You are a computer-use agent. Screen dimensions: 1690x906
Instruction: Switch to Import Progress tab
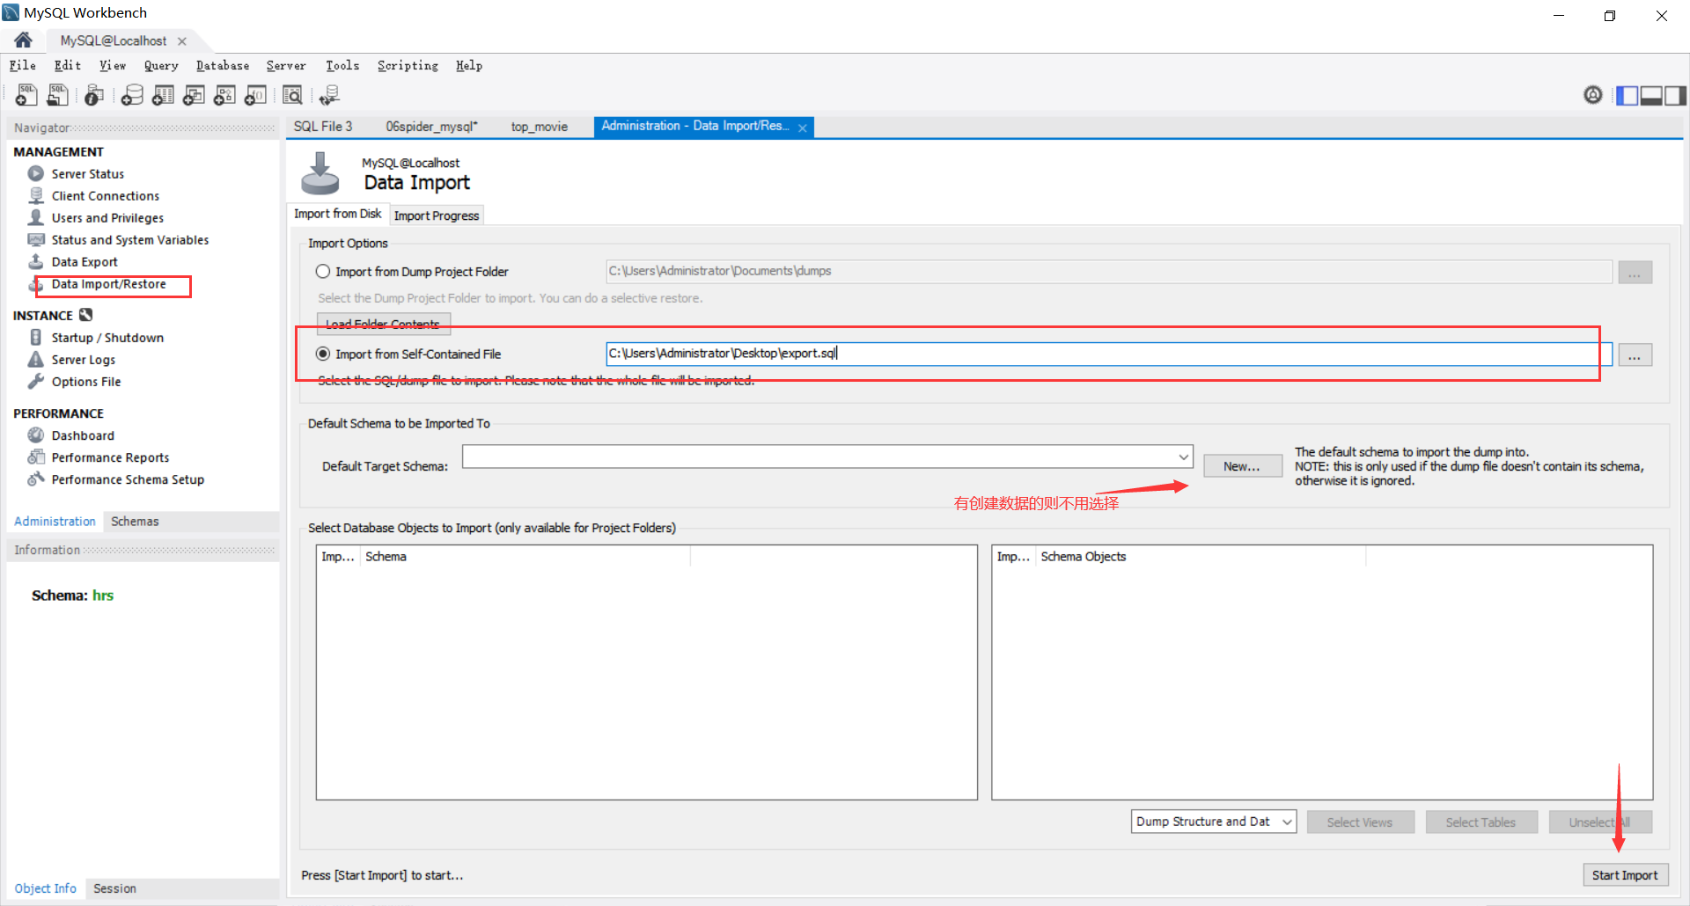pos(437,216)
